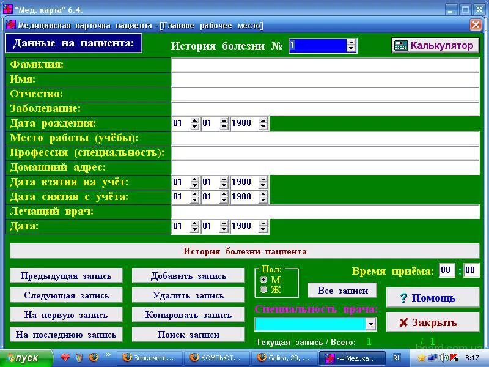The image size is (489, 367).
Task: Open История болезни пациента
Action: coord(244,251)
